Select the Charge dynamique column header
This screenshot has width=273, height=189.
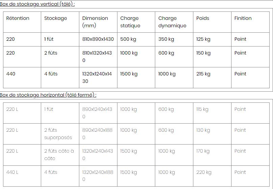click(x=172, y=22)
